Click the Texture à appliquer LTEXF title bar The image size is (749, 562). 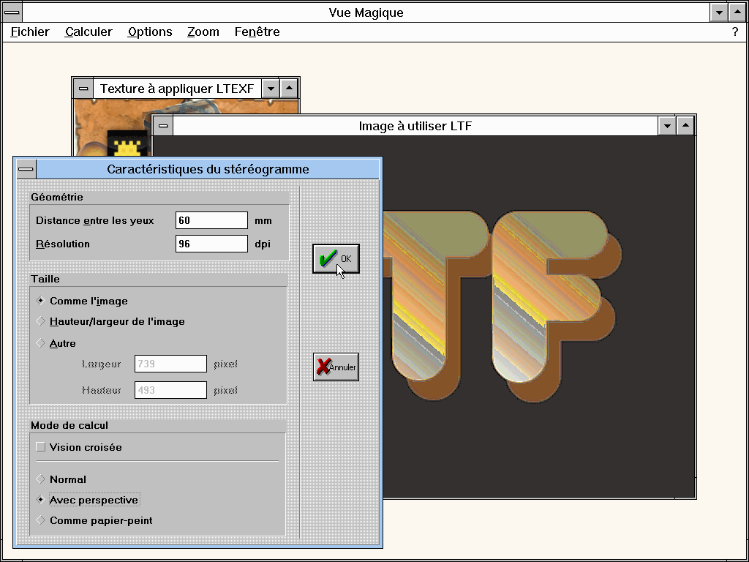177,89
